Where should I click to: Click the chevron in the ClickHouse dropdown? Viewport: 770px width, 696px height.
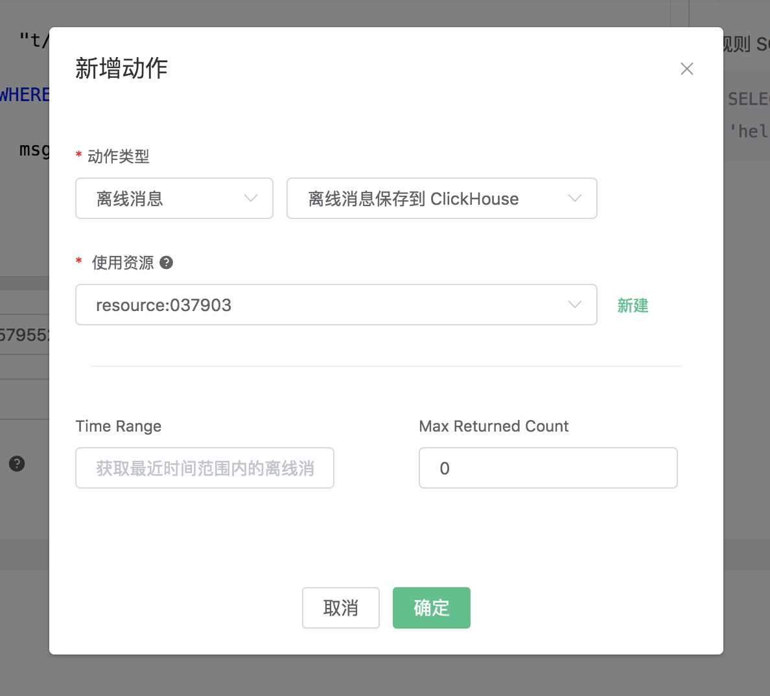[x=575, y=198]
